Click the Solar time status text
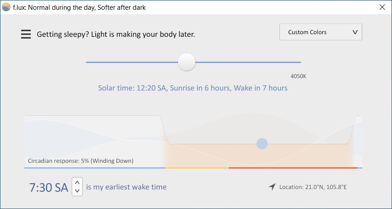Screen dimensions: 392x209 (193, 88)
